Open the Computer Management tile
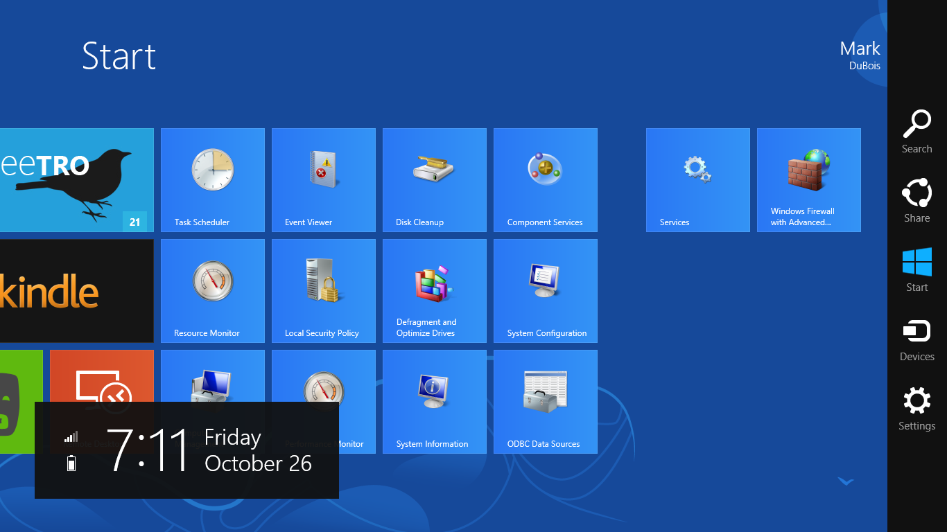The image size is (947, 532). pos(213,376)
